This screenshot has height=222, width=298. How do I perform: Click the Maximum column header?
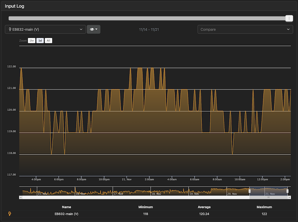coord(264,207)
